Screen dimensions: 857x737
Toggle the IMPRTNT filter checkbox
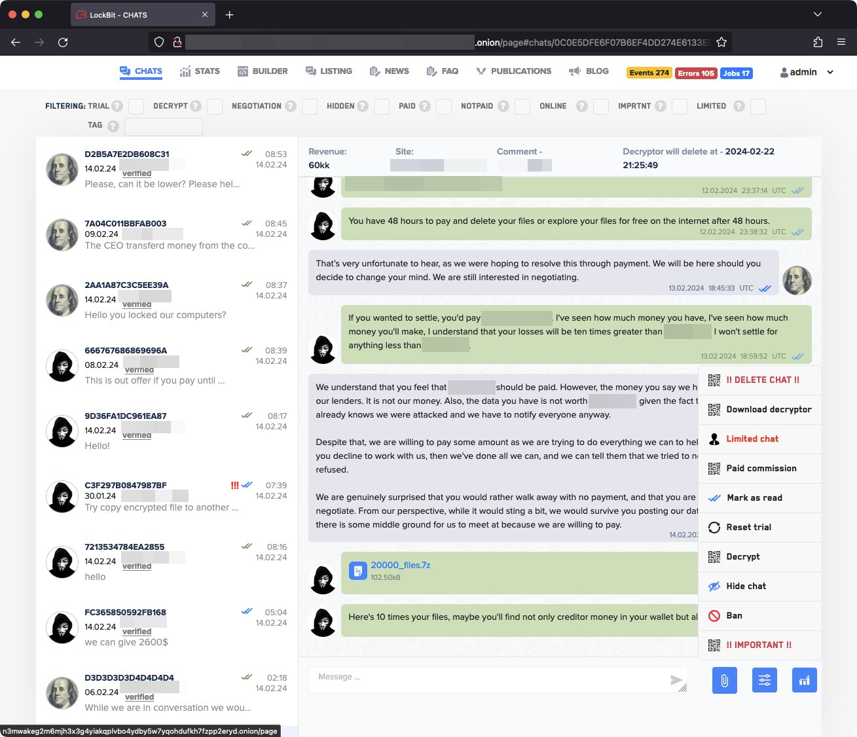[x=680, y=106]
